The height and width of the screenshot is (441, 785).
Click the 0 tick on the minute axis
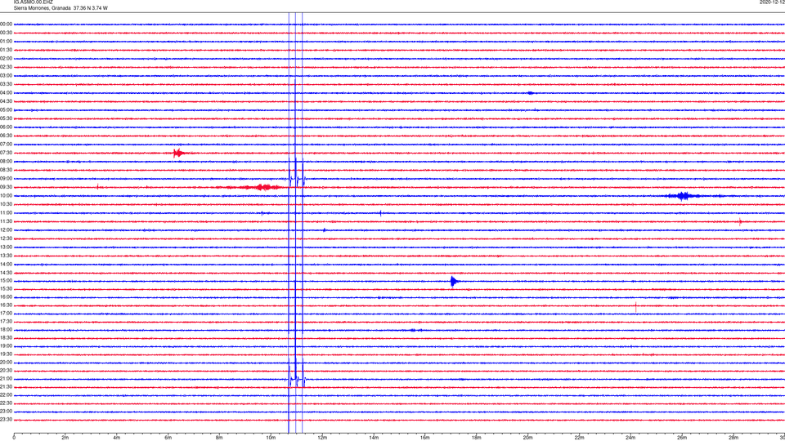(x=14, y=438)
